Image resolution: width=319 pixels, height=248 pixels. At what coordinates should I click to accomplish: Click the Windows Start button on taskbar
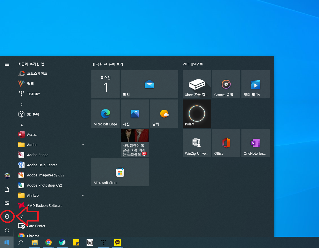pyautogui.click(x=7, y=242)
